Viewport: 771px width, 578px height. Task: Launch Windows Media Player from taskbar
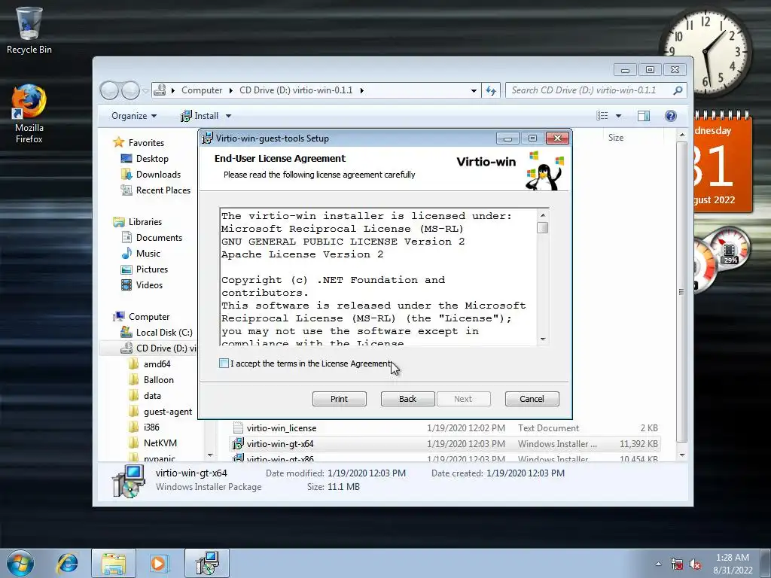(x=158, y=563)
